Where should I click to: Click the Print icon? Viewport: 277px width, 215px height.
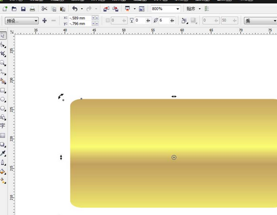(32, 9)
